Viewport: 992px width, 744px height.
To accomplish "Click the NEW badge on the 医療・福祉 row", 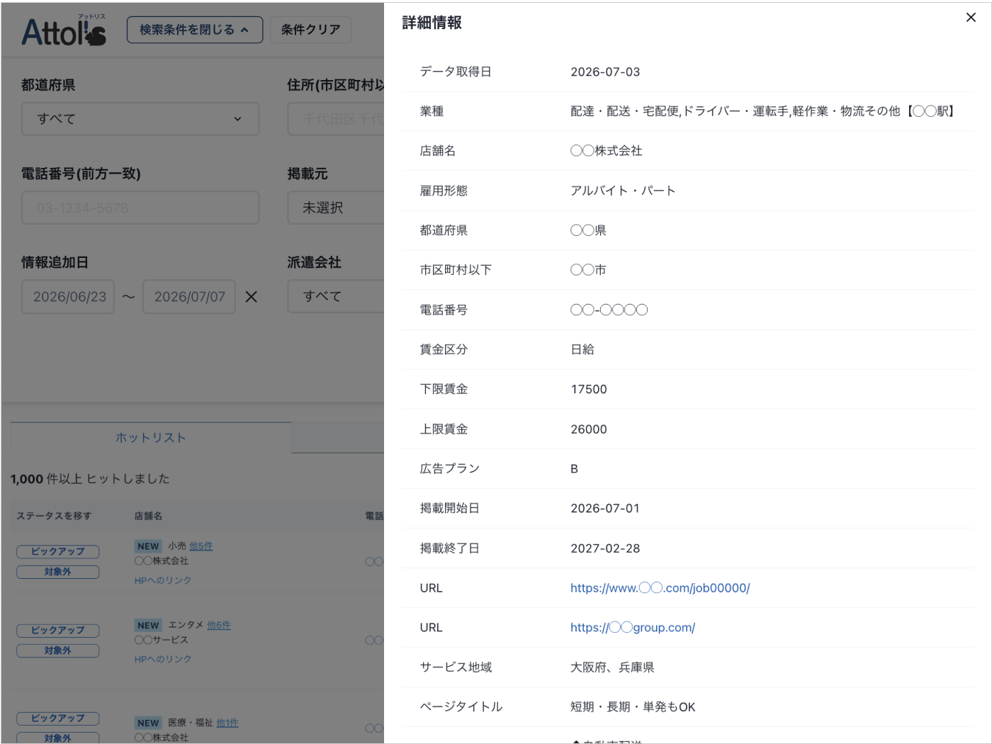I will coord(148,723).
